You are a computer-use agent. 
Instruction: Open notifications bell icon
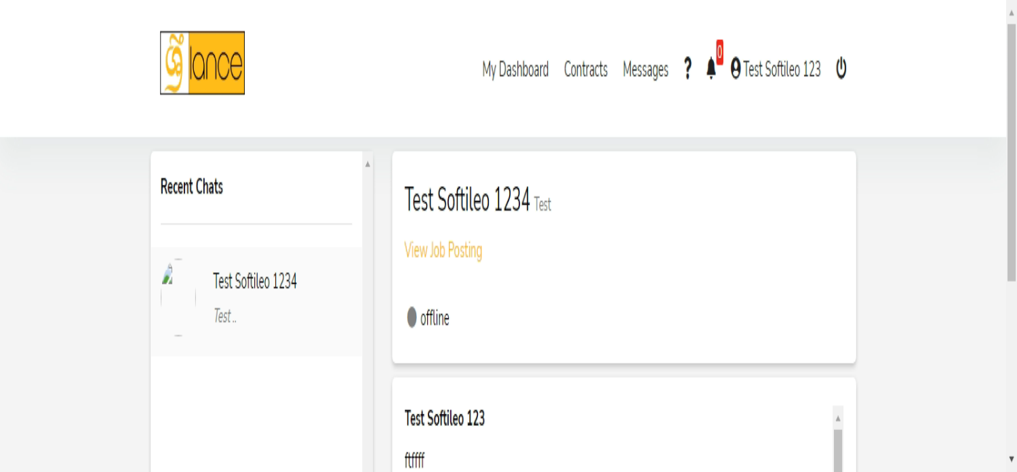coord(711,70)
